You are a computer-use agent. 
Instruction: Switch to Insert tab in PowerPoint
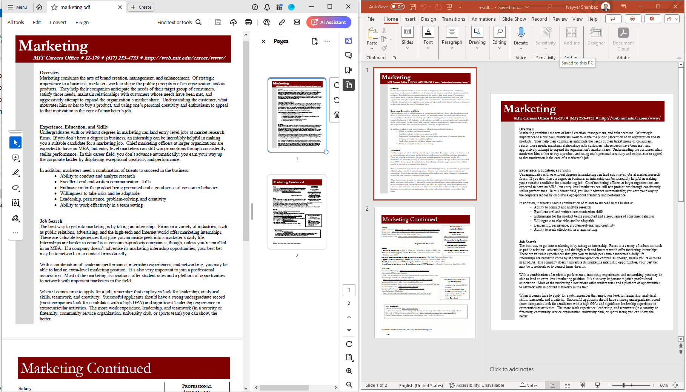point(409,19)
